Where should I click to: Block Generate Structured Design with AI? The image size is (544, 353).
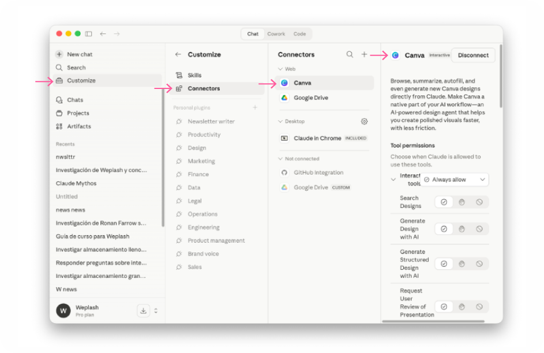click(x=479, y=264)
